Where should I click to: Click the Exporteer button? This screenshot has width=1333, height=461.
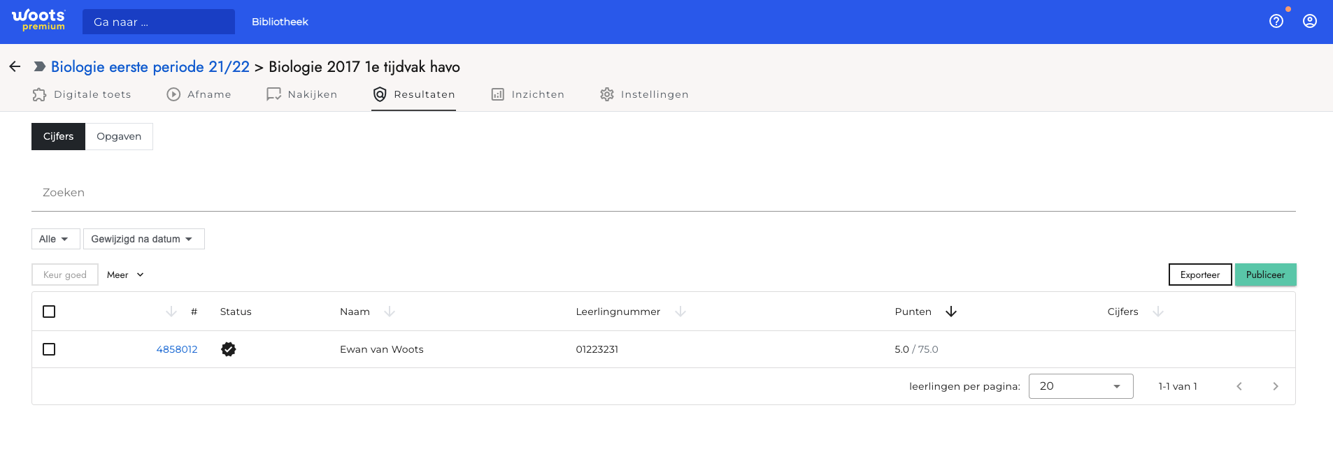(1200, 275)
